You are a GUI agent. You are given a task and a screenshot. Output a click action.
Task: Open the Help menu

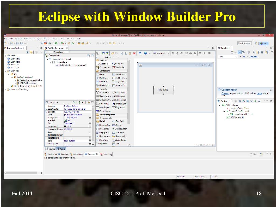79,39
